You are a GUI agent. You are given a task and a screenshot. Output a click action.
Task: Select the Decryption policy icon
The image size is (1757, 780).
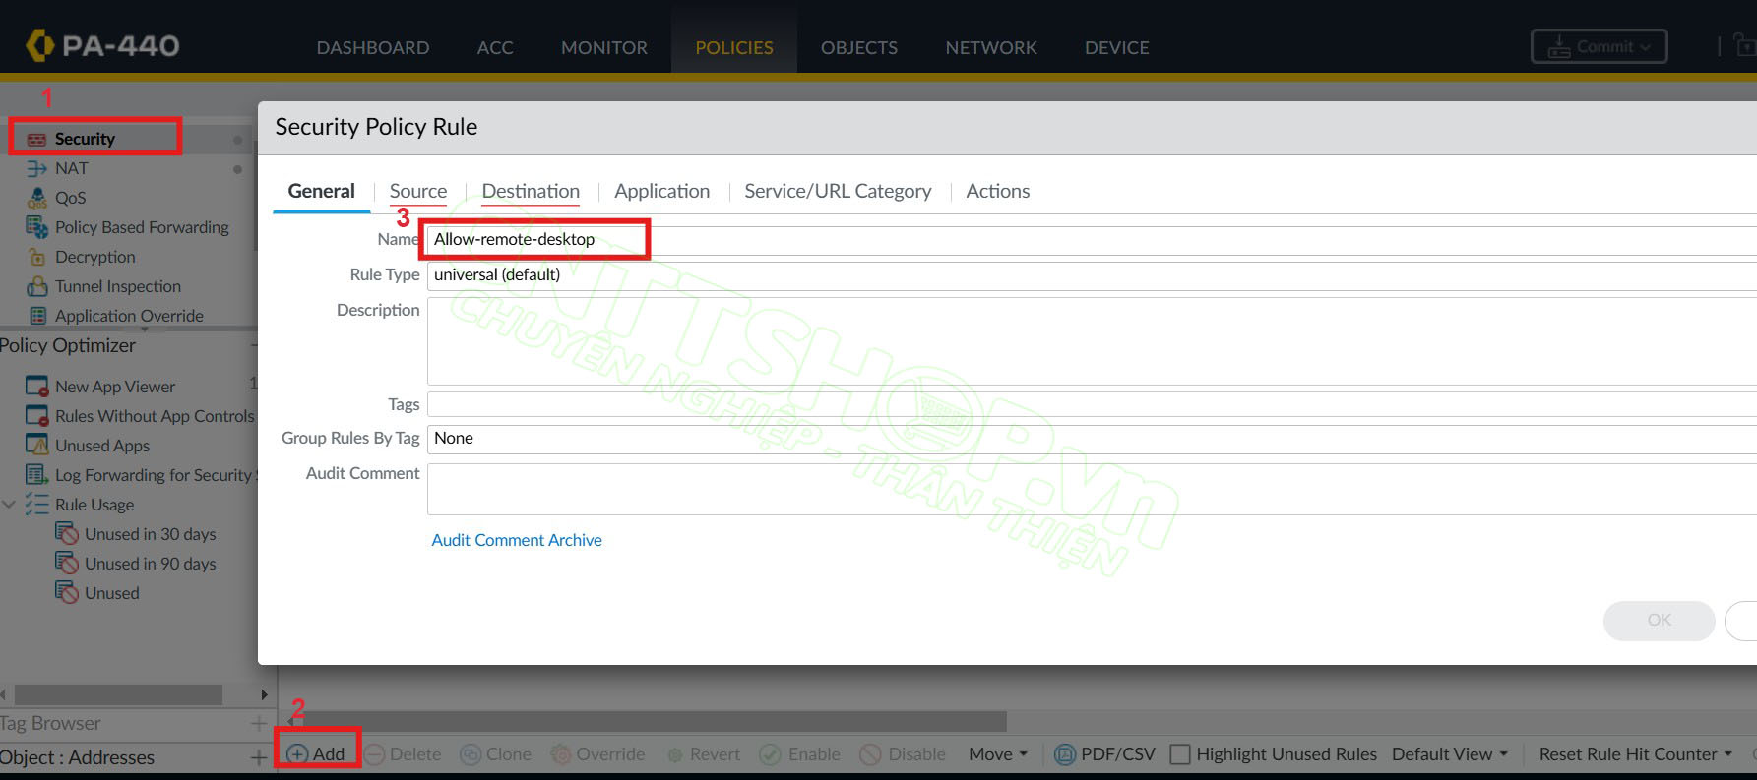point(36,258)
